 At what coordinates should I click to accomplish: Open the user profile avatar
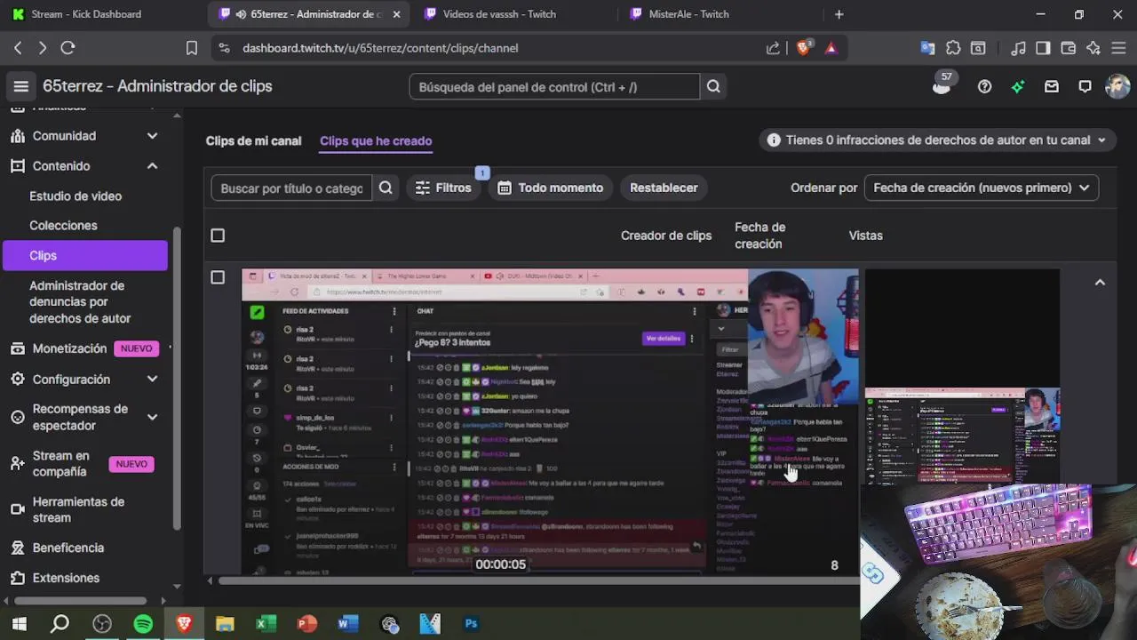pyautogui.click(x=1117, y=86)
